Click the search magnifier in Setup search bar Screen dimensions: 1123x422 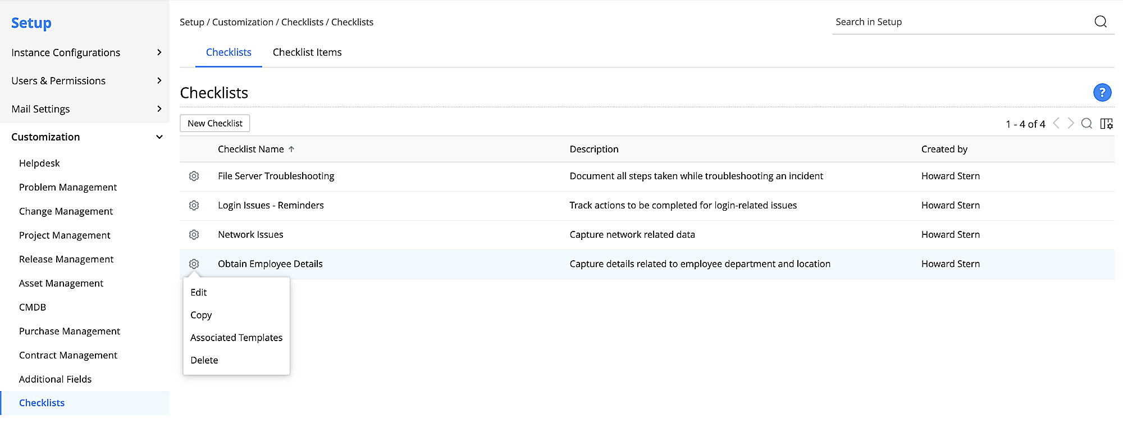[1101, 22]
